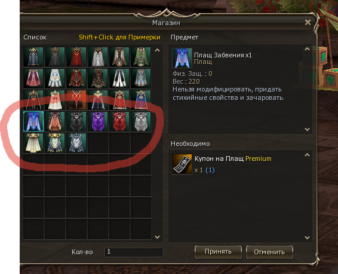Image resolution: width=338 pixels, height=274 pixels.
Task: Click the Купон на Плащ Premium coupon icon
Action: [x=182, y=164]
